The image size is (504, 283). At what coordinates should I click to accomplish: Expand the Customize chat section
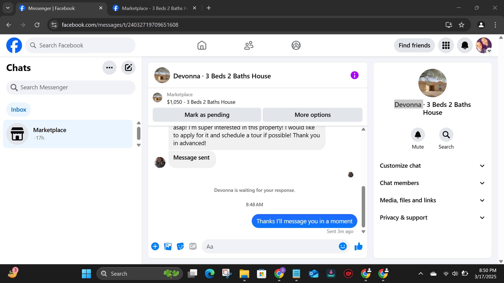tap(432, 166)
